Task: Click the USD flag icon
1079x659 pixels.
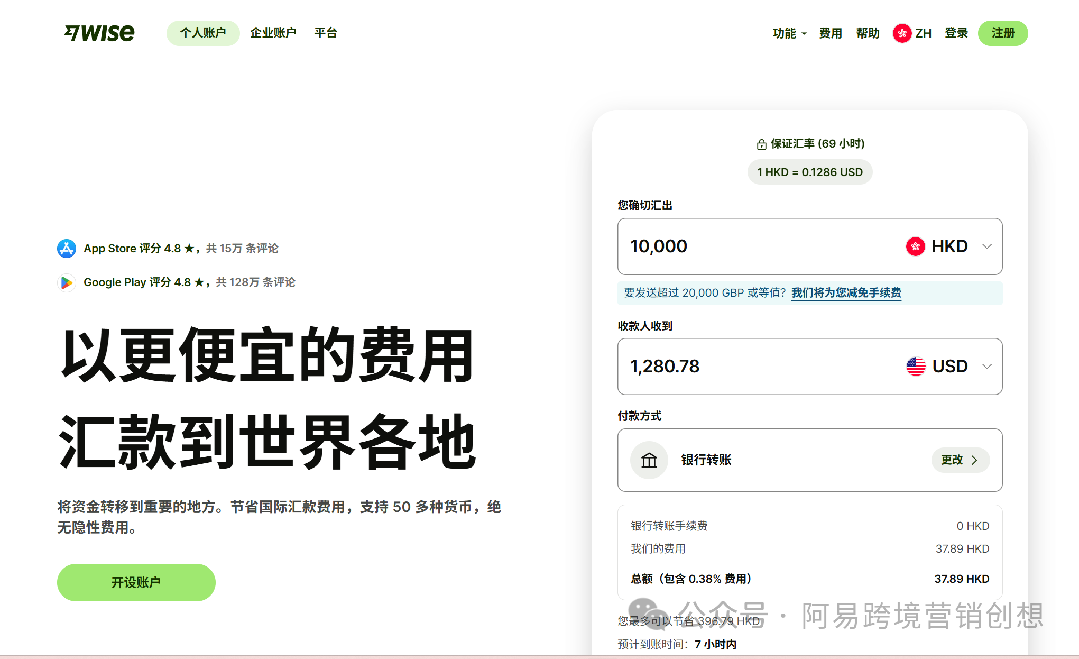Action: click(x=916, y=367)
